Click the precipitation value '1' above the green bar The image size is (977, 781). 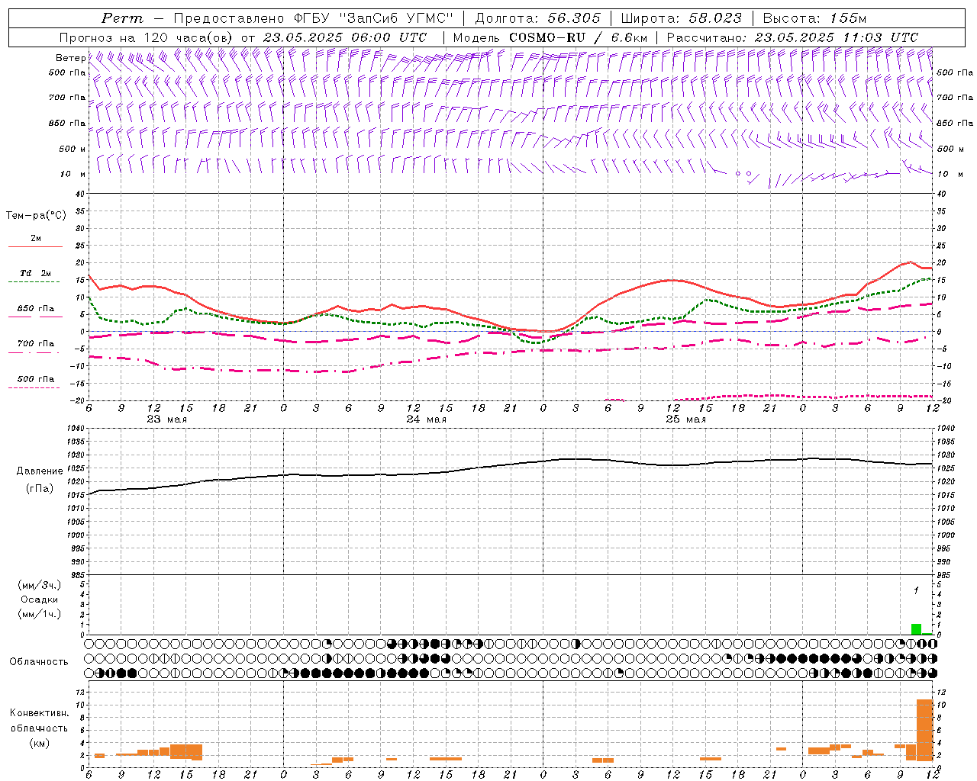(916, 591)
